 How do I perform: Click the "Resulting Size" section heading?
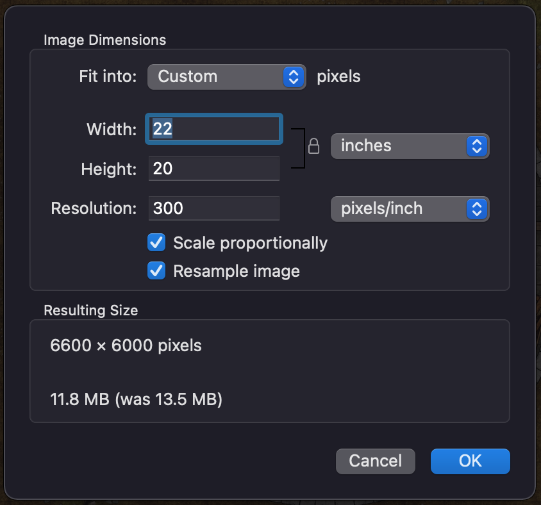click(90, 311)
